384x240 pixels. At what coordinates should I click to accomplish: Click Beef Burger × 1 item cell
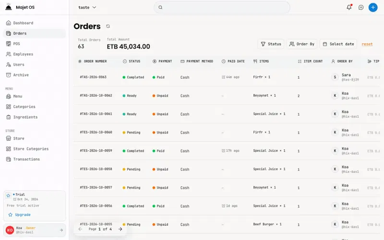(x=267, y=224)
